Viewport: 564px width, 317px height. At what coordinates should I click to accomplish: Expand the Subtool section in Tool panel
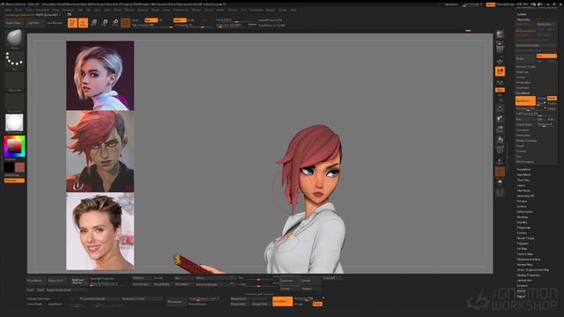click(522, 14)
